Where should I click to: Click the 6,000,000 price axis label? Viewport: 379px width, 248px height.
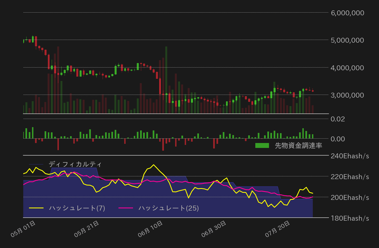pyautogui.click(x=347, y=13)
